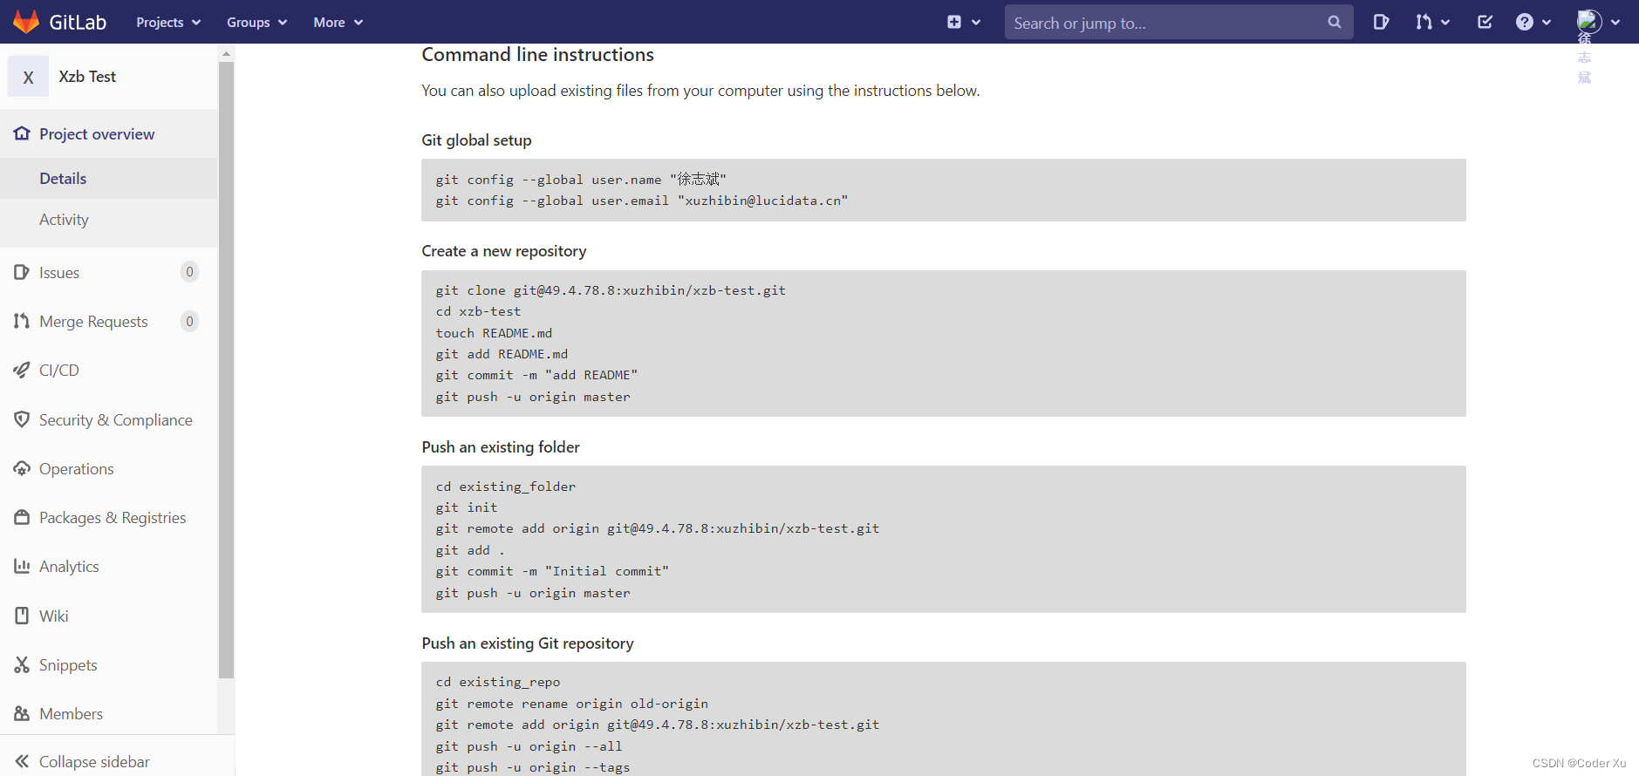Click the search magnifier icon
This screenshot has height=776, width=1639.
tap(1334, 22)
